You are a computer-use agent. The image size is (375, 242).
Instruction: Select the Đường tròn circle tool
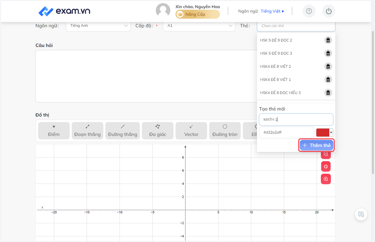[225, 131]
